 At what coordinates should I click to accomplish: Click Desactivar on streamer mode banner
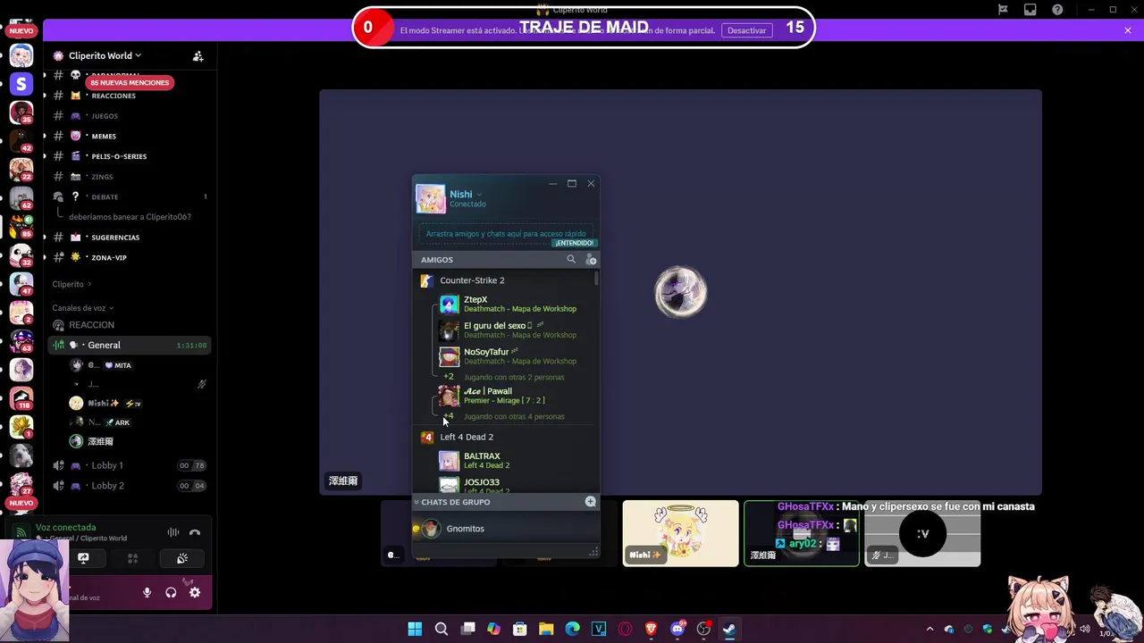click(x=746, y=30)
